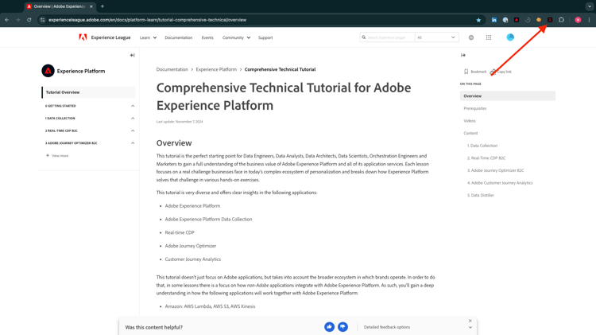Screen dimensions: 596x335
Task: Click Documentation breadcrumb link
Action: pos(172,69)
